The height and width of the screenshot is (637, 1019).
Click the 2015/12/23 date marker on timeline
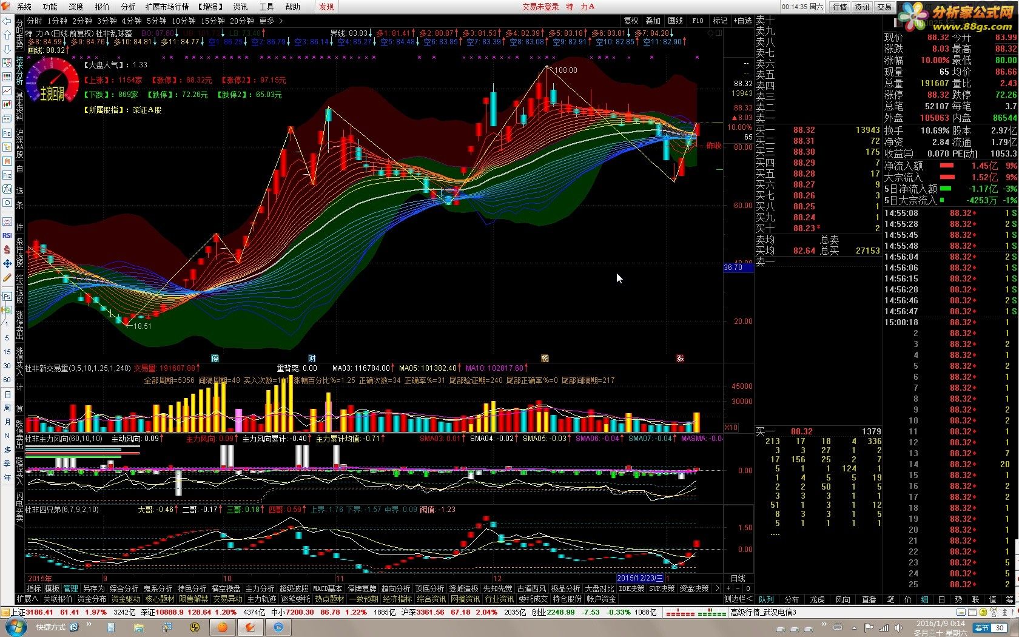[x=640, y=578]
